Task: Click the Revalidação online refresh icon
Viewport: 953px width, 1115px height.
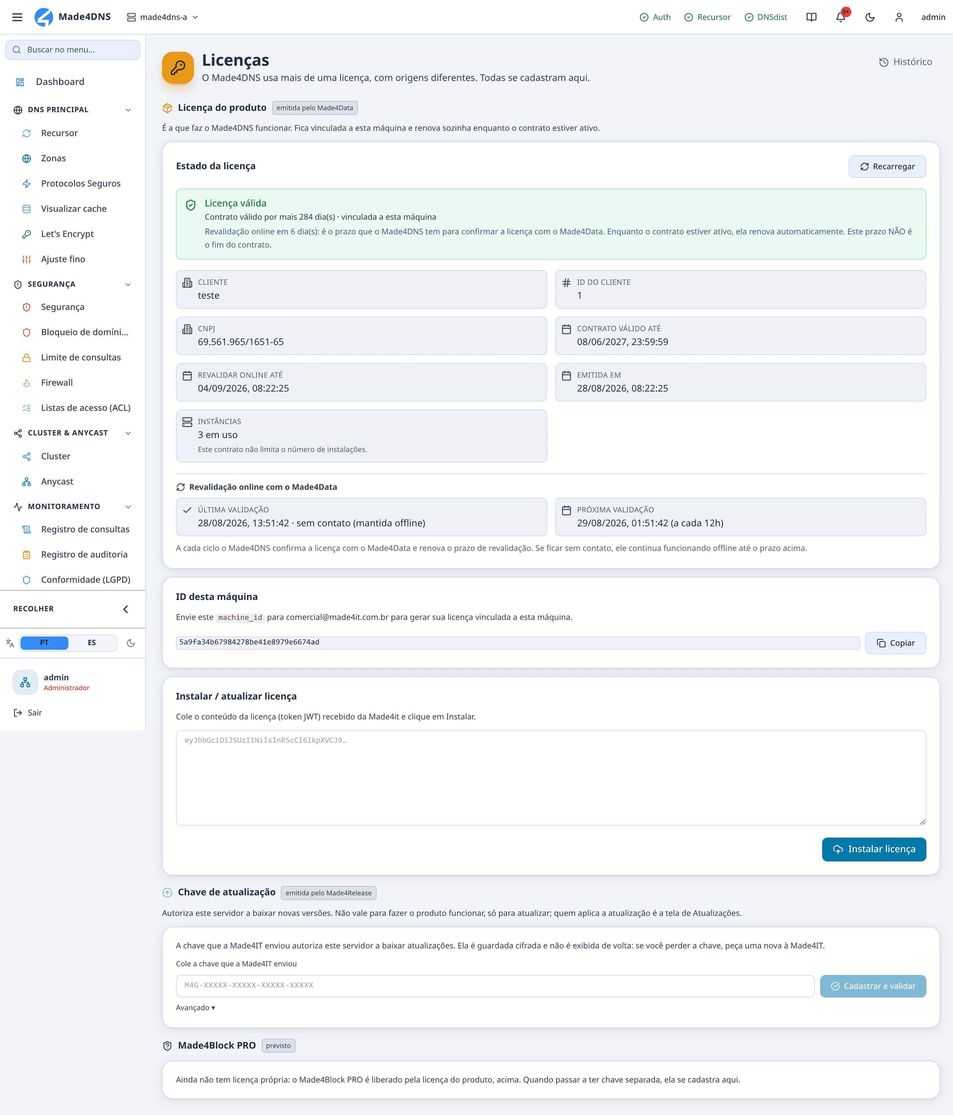Action: [x=180, y=487]
